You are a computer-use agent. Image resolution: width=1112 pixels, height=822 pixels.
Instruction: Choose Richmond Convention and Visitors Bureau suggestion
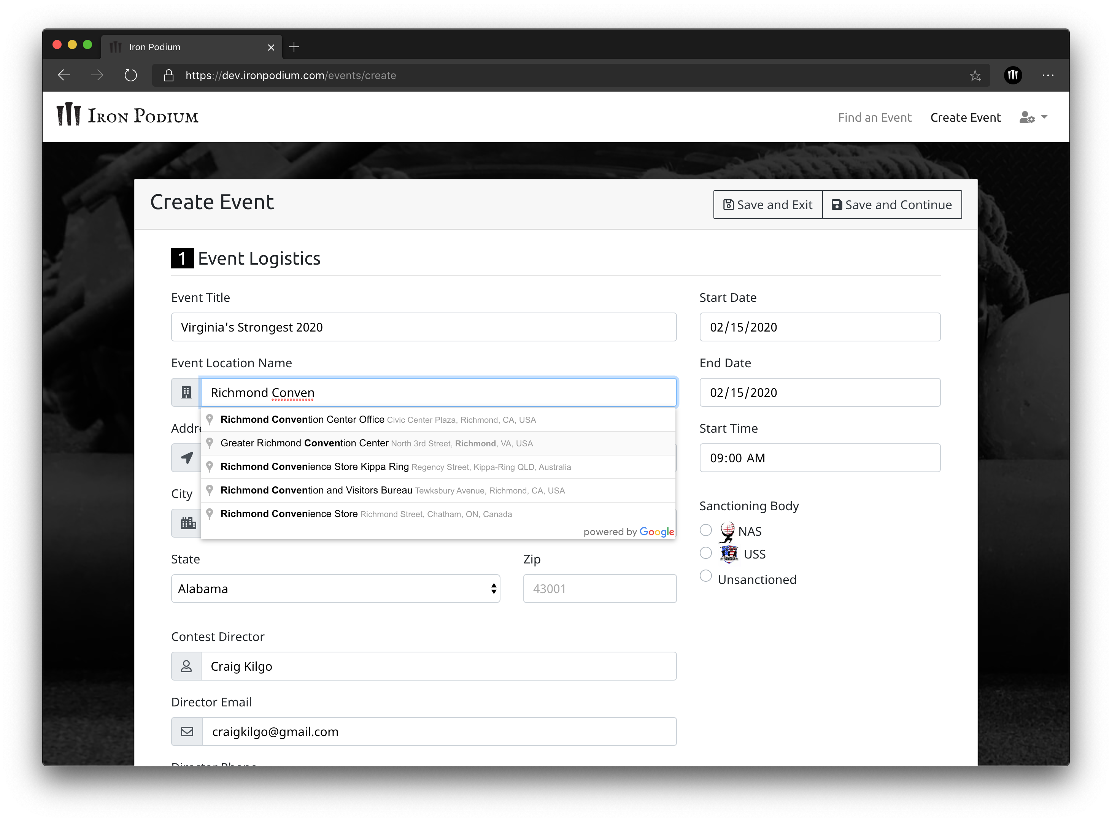pos(438,490)
